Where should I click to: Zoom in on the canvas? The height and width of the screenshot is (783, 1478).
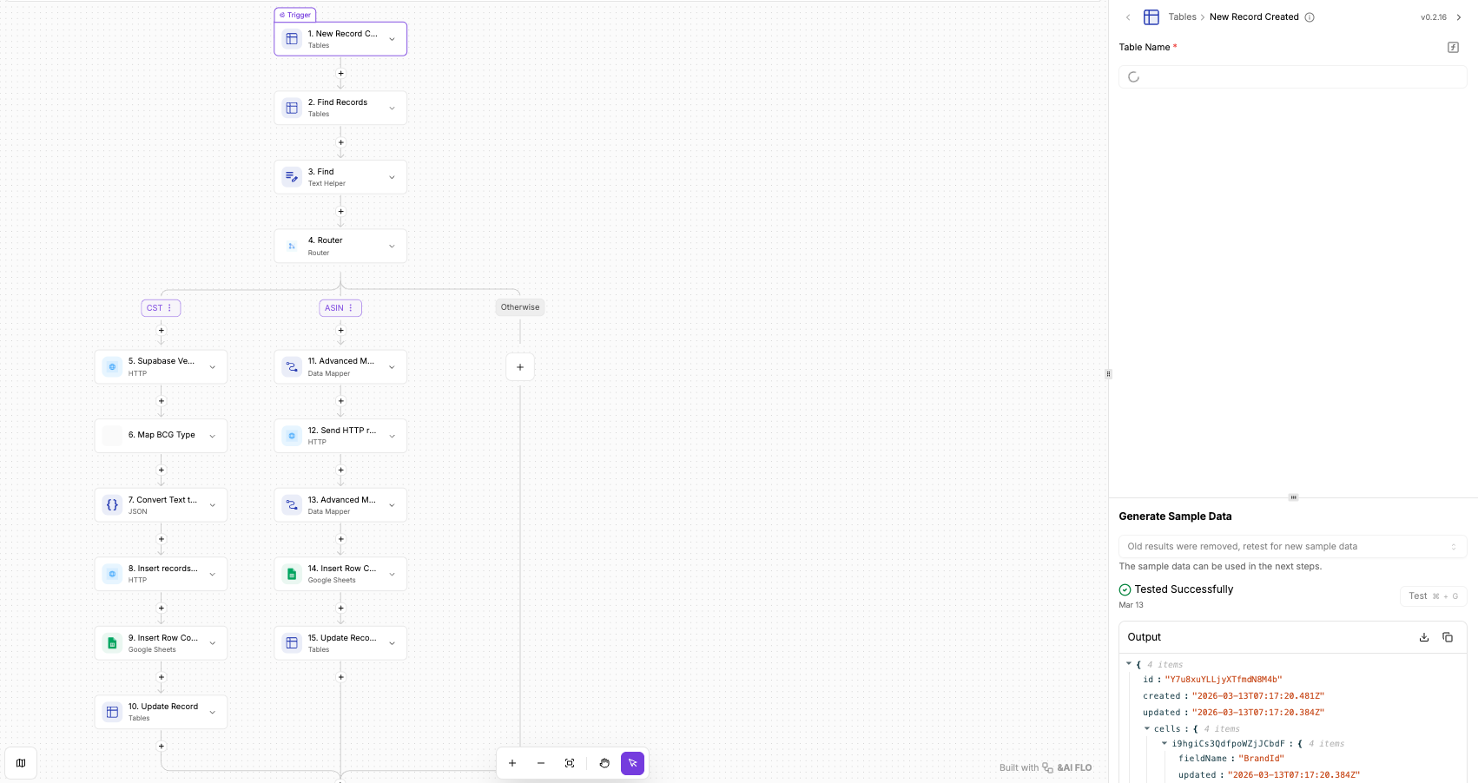pos(512,763)
